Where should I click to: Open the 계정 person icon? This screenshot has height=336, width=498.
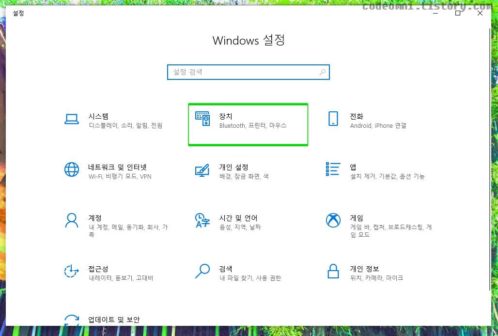coord(72,220)
